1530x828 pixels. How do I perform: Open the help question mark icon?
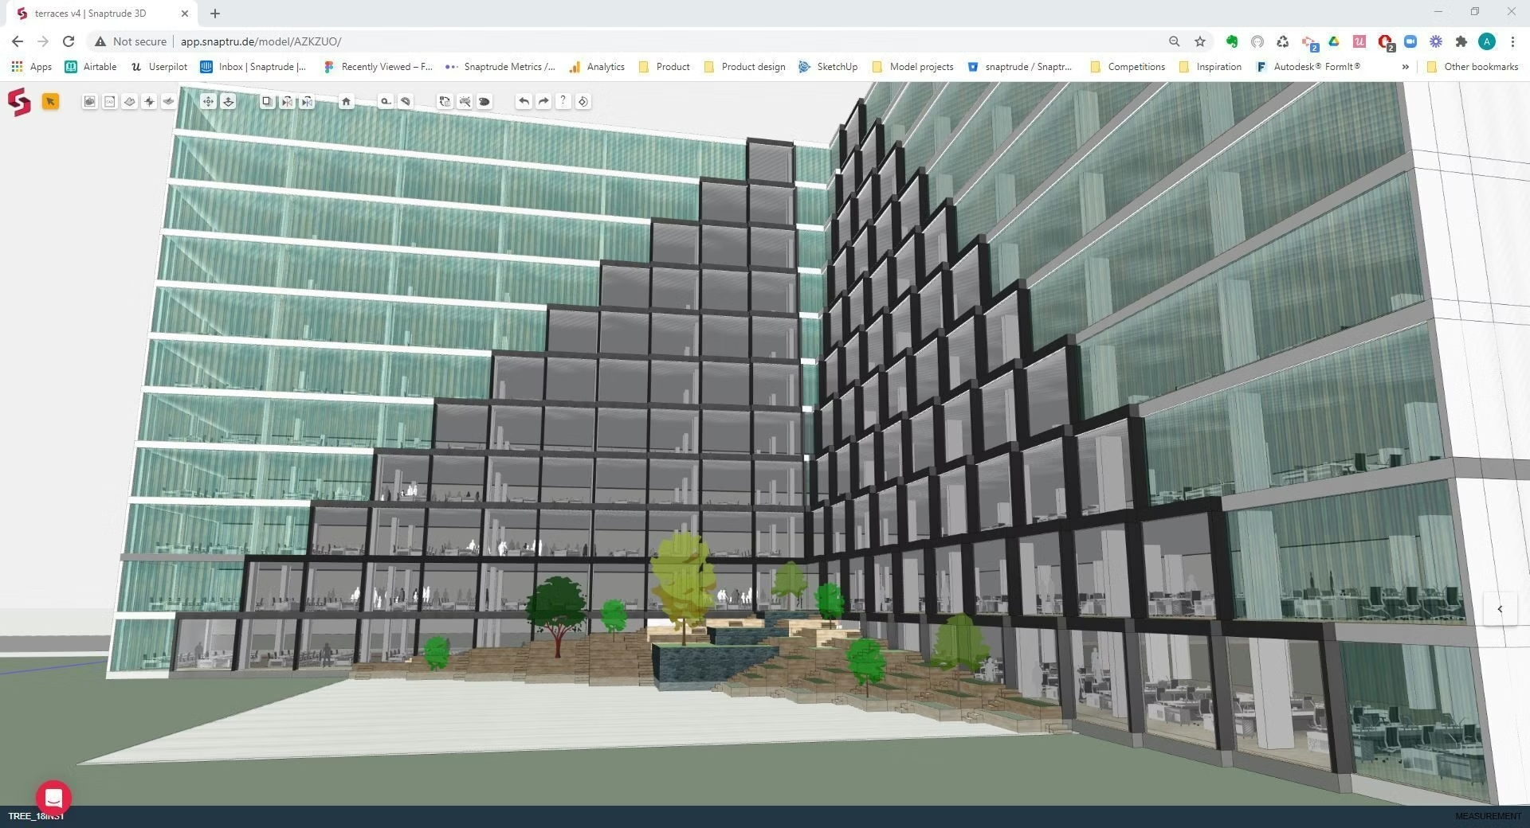coord(563,101)
